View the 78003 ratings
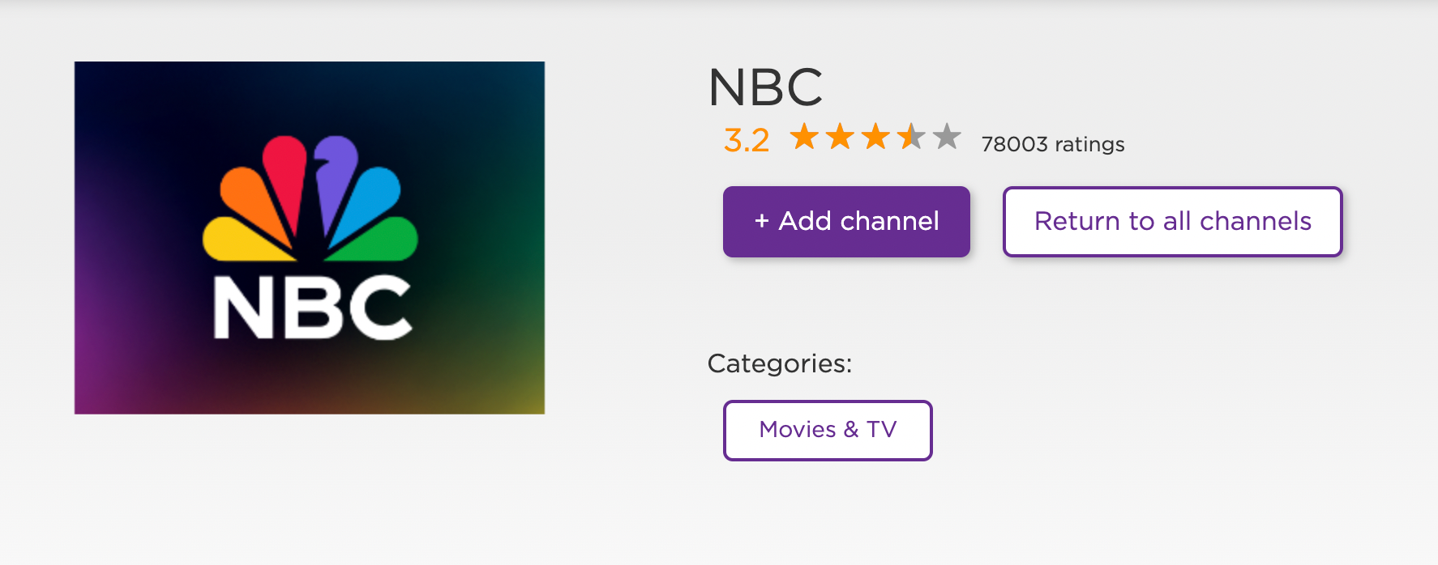 pyautogui.click(x=1051, y=143)
